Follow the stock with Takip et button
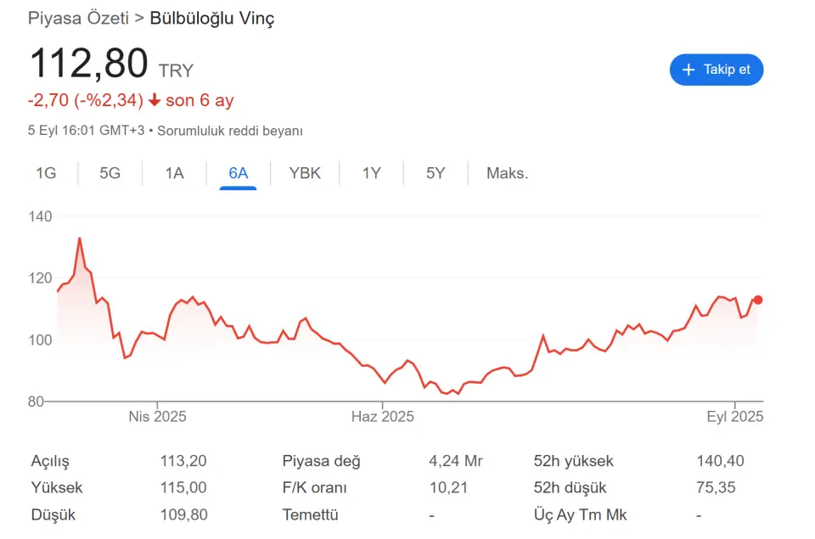 717,70
